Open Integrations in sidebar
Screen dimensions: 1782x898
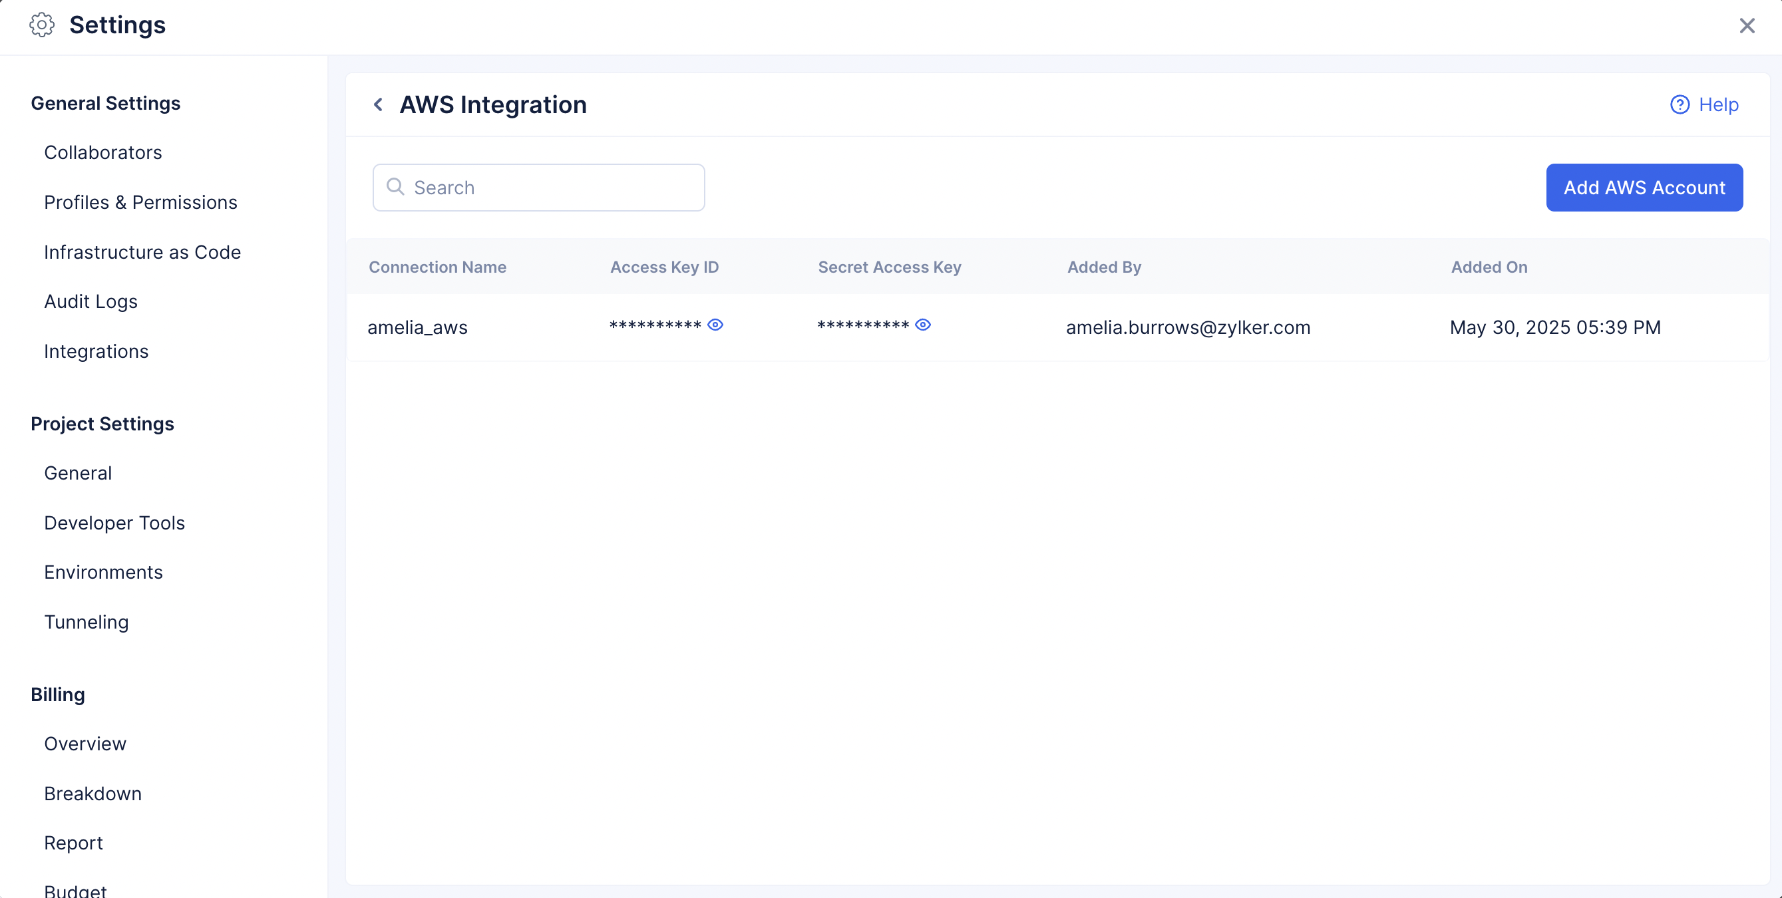pos(96,351)
